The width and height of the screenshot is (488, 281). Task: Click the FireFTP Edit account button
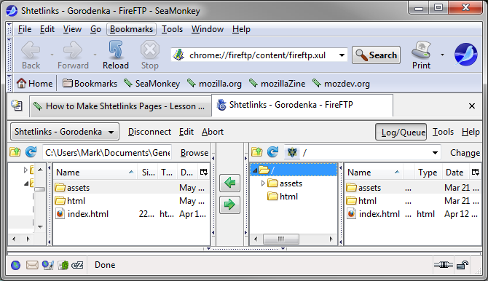186,132
